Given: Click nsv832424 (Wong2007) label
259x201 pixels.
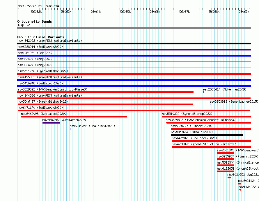Looking at the screenshot, I should tap(35, 59).
